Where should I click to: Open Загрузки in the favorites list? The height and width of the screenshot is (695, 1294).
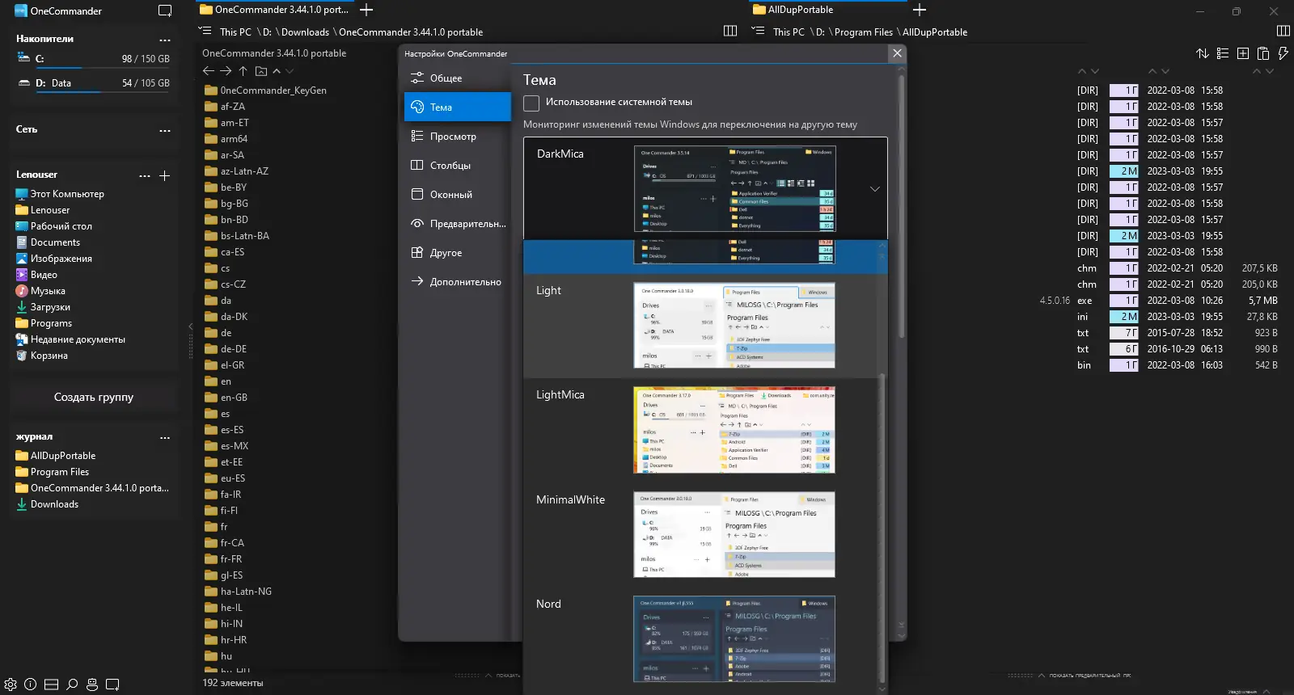tap(43, 307)
